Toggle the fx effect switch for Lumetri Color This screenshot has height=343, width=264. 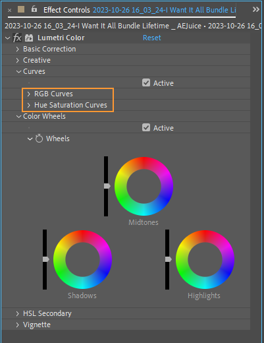coord(17,38)
